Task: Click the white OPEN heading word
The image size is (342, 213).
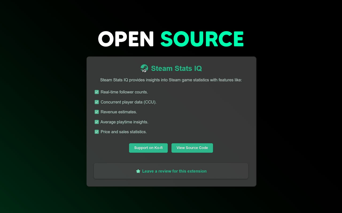Action: tap(126, 39)
